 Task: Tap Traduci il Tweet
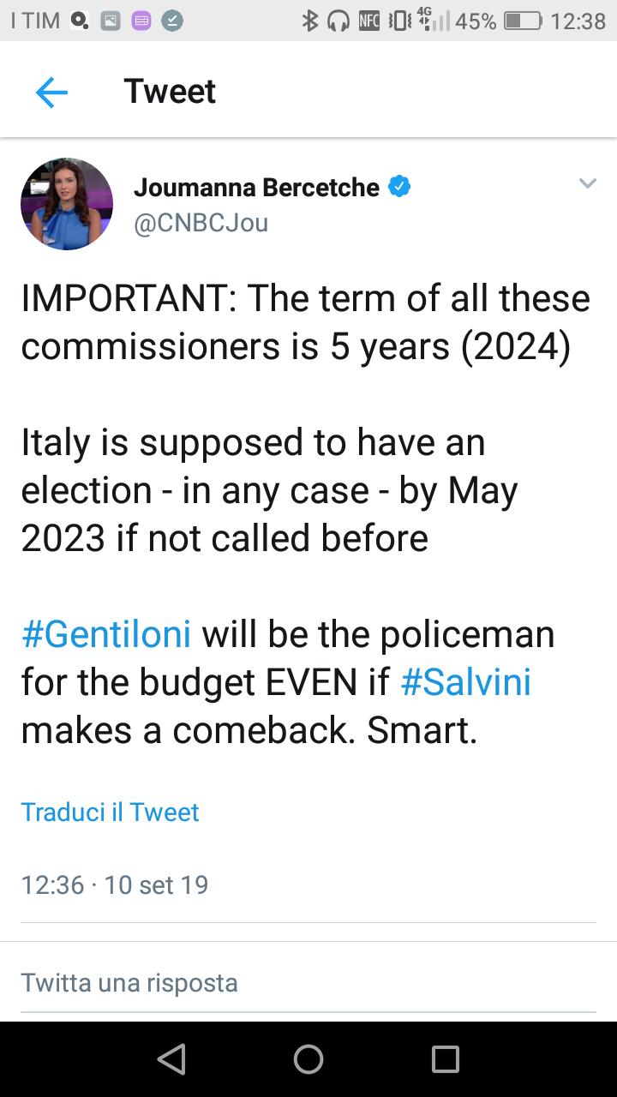(110, 812)
